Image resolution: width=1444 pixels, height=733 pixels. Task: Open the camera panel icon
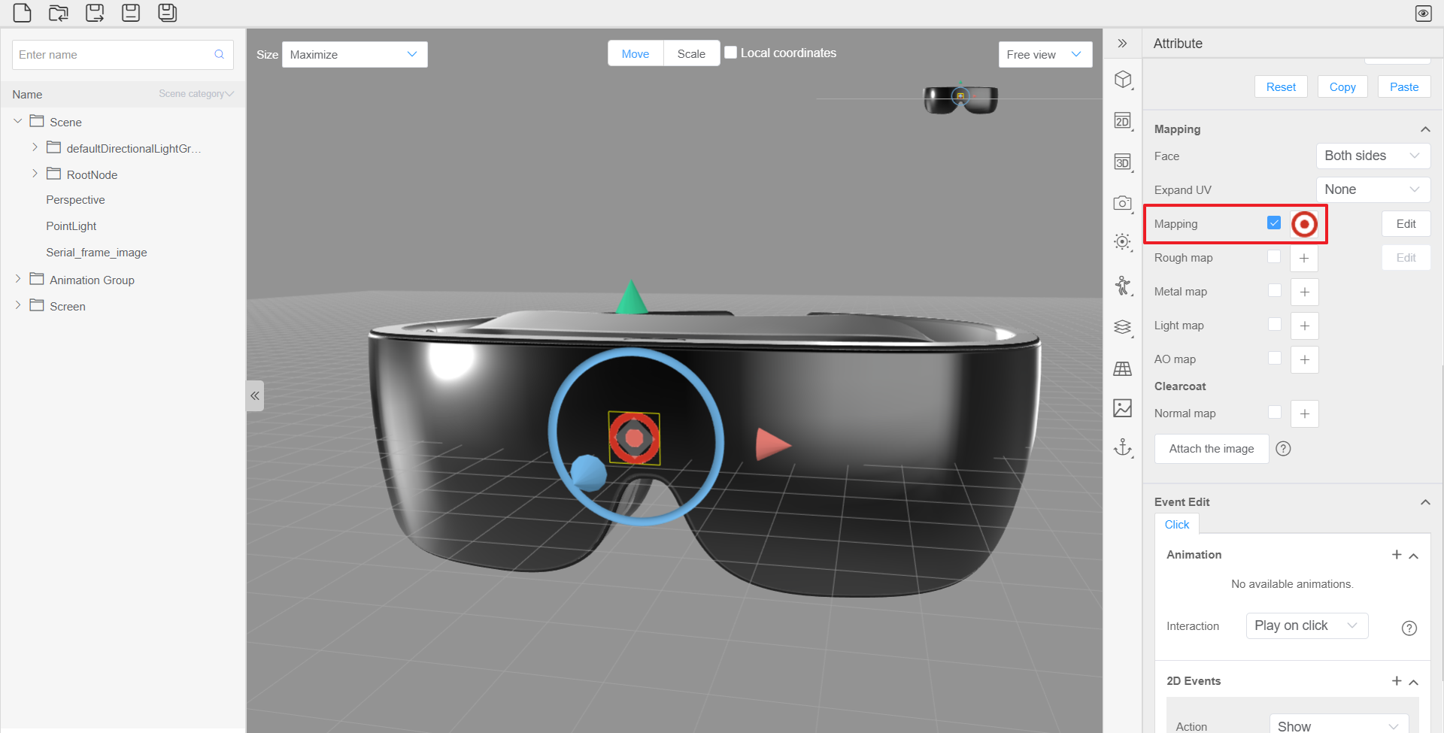click(1123, 203)
